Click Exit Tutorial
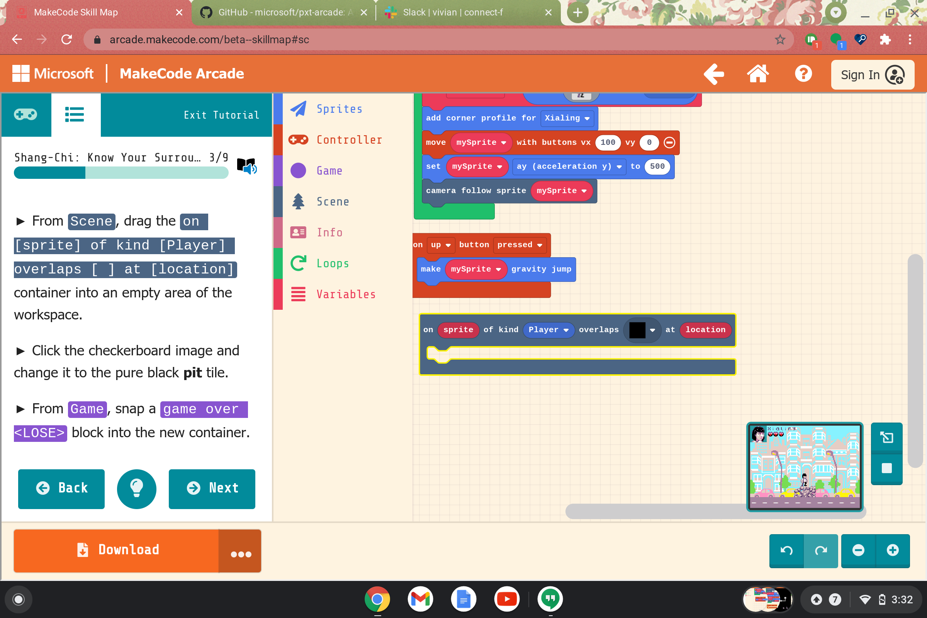Screen dimensions: 927x618 221,115
